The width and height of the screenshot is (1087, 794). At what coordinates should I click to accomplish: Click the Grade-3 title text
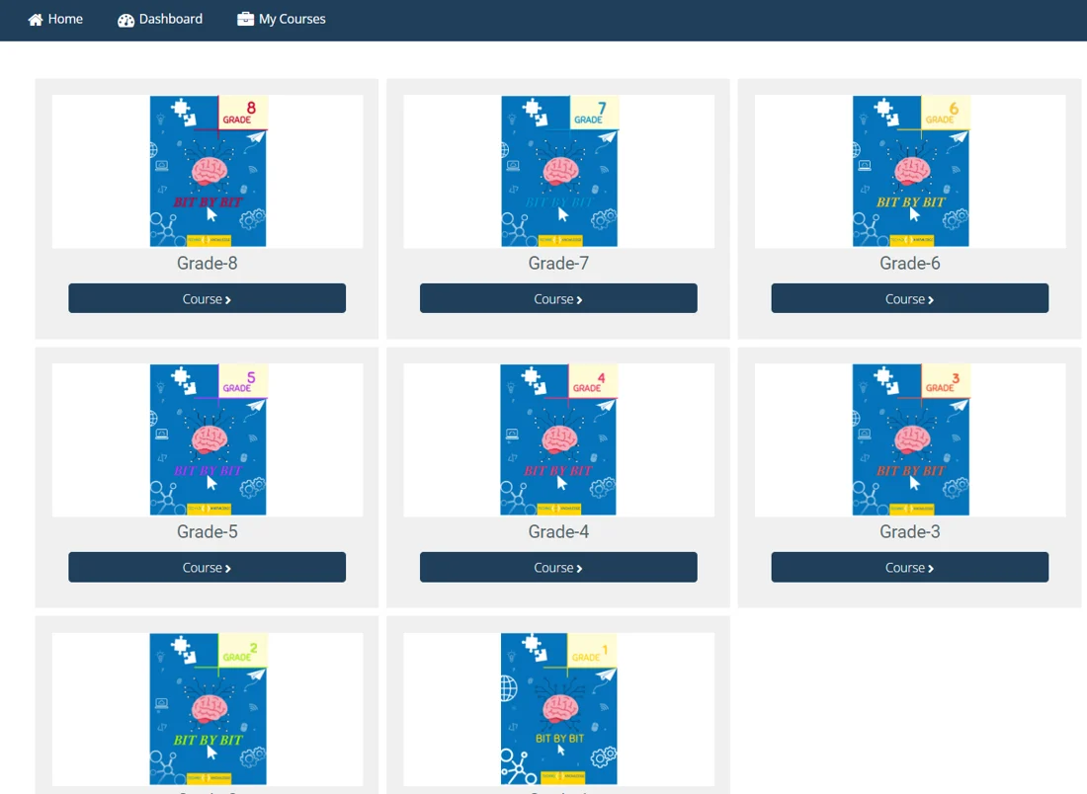point(909,532)
